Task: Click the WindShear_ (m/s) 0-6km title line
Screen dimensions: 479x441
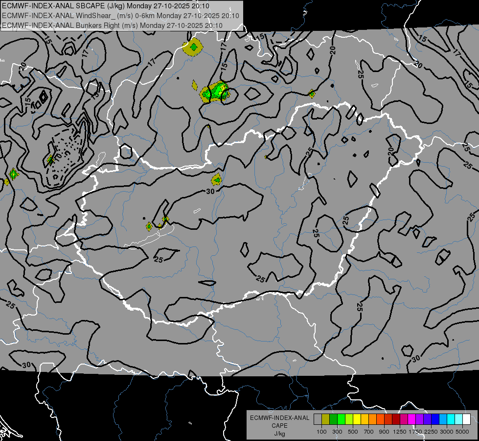Action: pyautogui.click(x=121, y=16)
